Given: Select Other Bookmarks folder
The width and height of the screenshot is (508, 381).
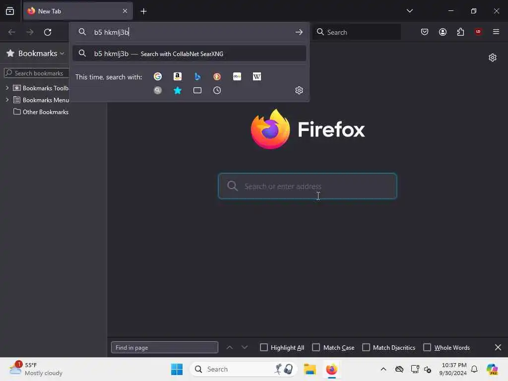Looking at the screenshot, I should [41, 112].
